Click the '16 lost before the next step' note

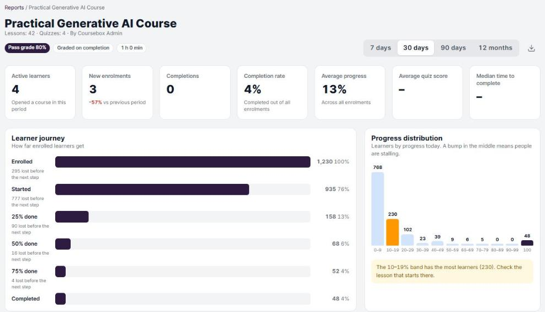(30, 256)
